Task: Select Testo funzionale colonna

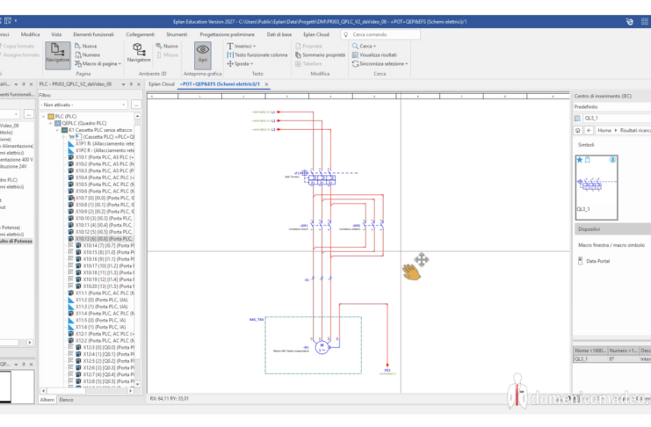Action: 257,54
